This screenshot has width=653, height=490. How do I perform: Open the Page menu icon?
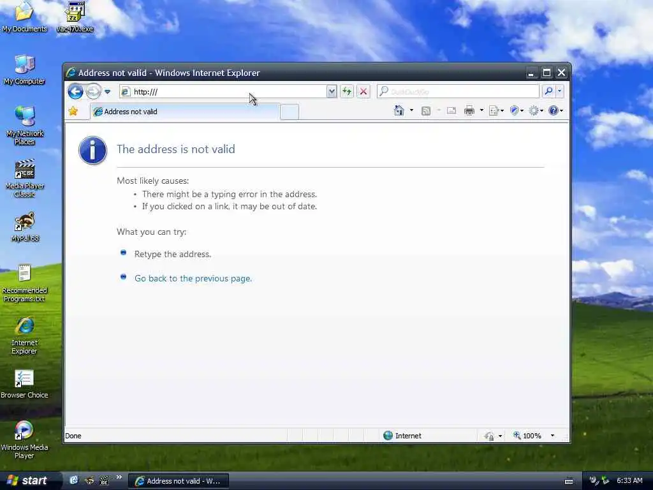click(x=496, y=111)
